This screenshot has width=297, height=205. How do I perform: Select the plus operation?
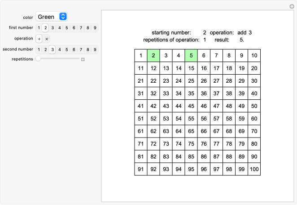(x=39, y=39)
